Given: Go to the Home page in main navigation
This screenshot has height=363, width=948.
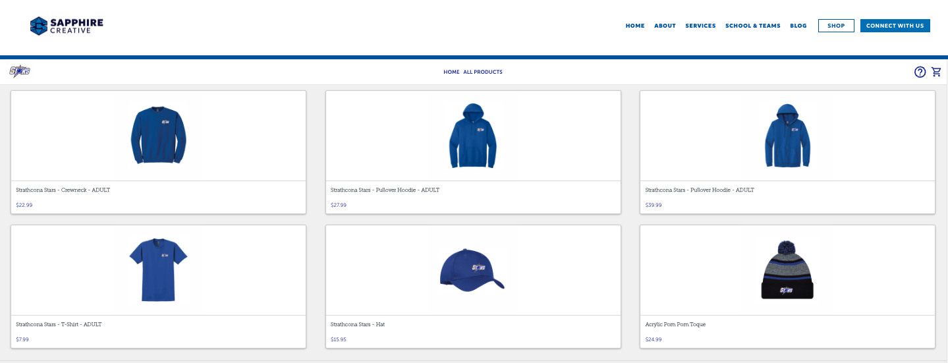Looking at the screenshot, I should click(x=634, y=26).
